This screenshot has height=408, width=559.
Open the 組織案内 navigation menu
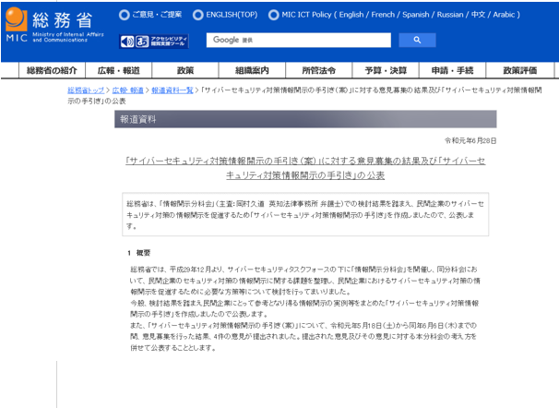click(252, 70)
